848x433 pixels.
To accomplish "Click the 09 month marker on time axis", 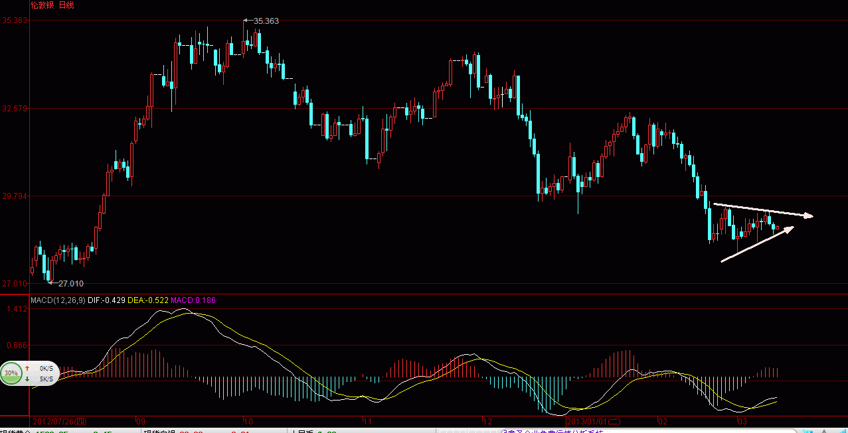I will (x=140, y=421).
